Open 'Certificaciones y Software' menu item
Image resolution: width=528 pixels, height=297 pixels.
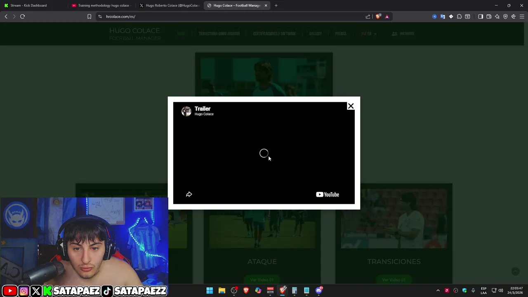(x=274, y=34)
